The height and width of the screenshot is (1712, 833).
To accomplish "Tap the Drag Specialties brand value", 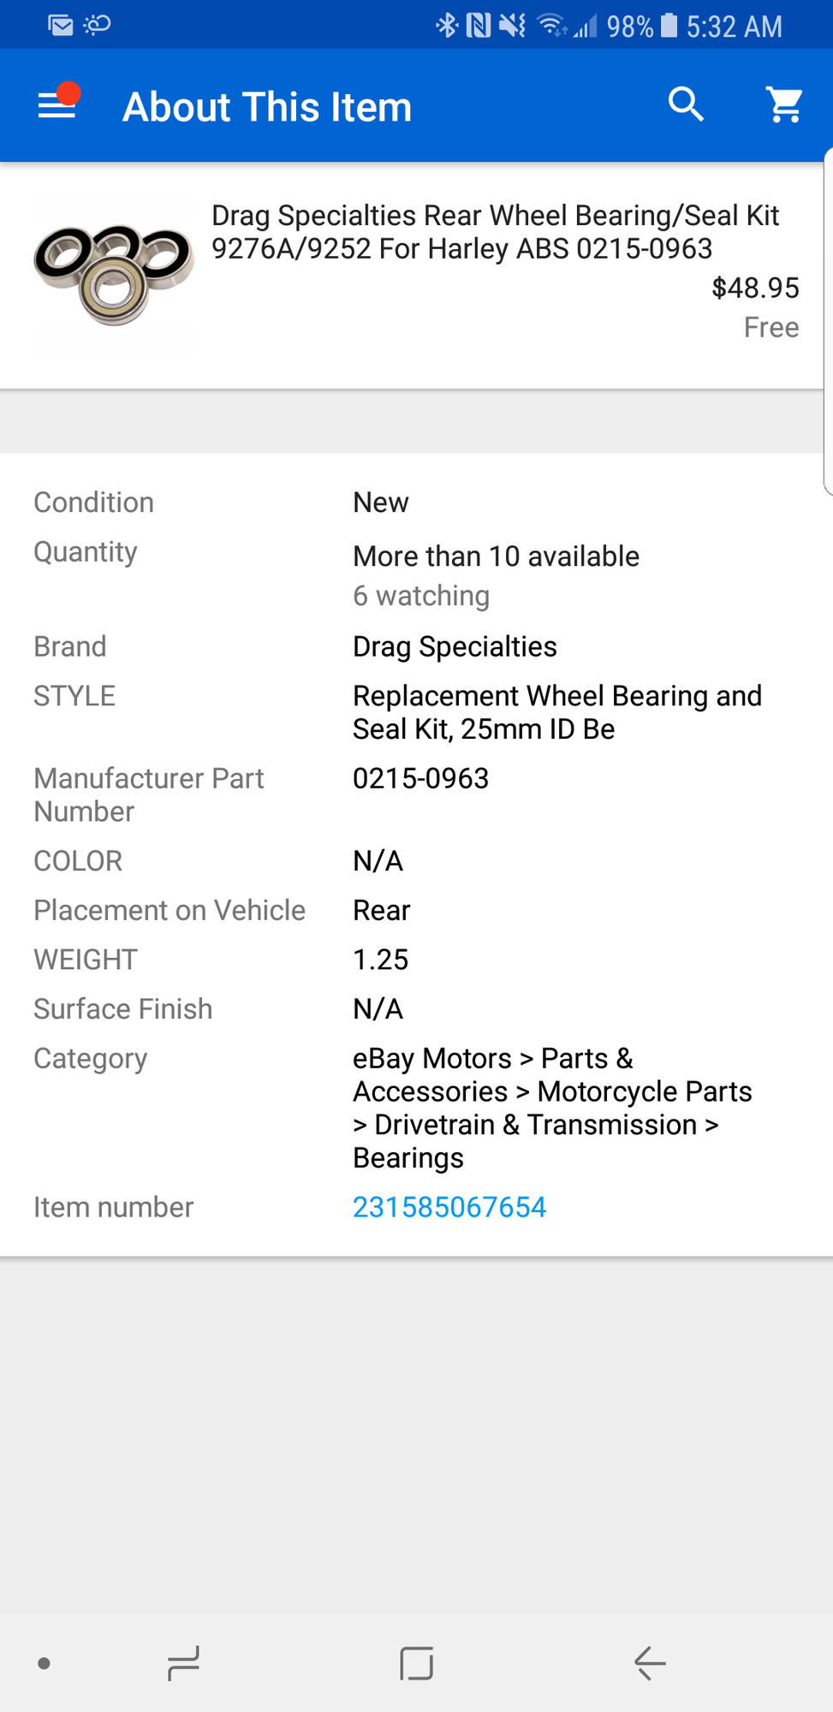I will click(455, 646).
